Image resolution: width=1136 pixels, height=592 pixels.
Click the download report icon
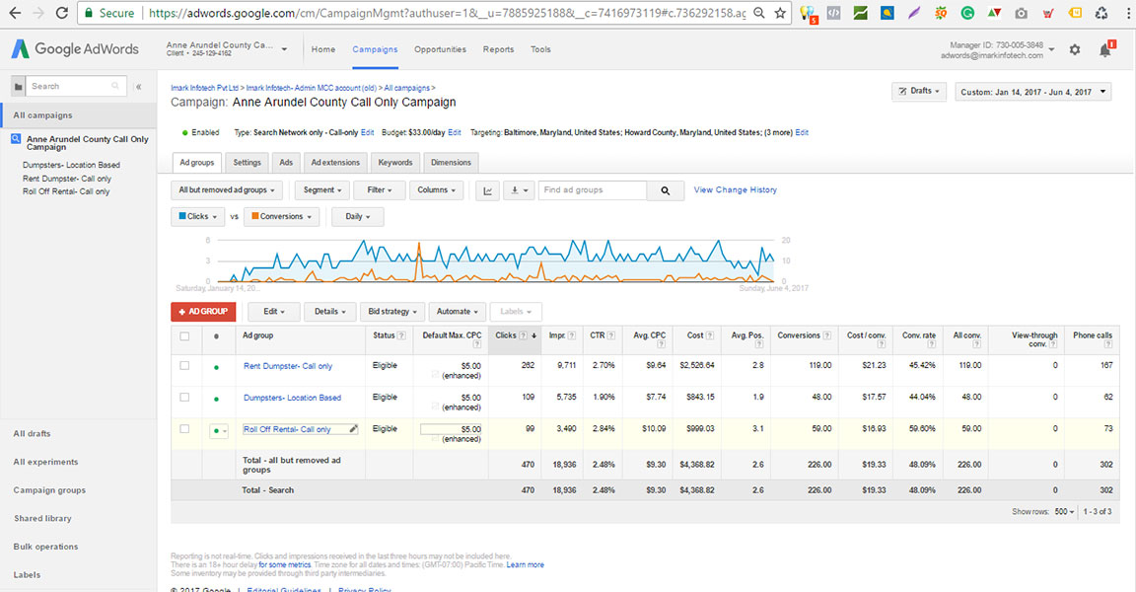coord(516,190)
